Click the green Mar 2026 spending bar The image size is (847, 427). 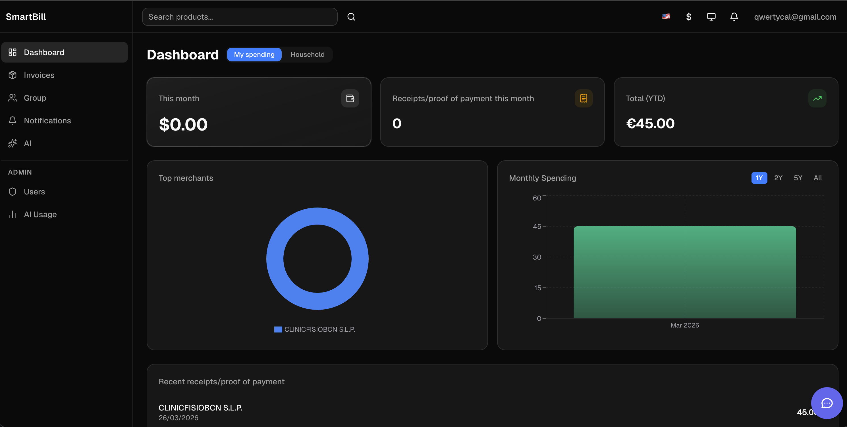pyautogui.click(x=685, y=272)
